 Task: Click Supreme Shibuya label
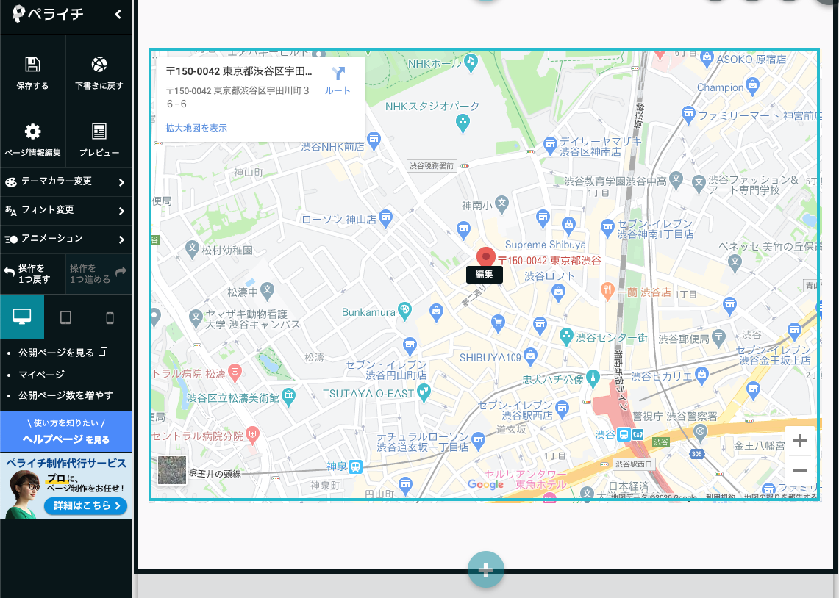click(546, 245)
